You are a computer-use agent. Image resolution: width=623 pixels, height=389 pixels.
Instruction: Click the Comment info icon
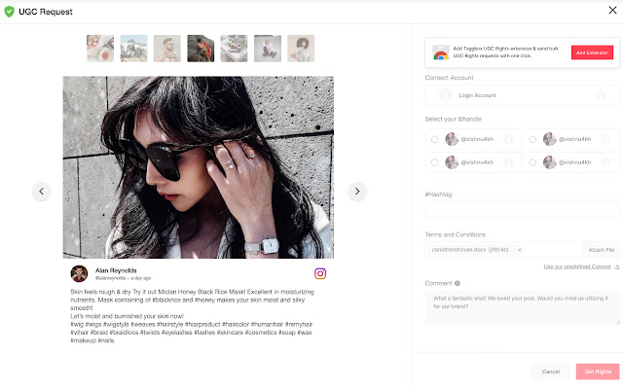pos(458,283)
